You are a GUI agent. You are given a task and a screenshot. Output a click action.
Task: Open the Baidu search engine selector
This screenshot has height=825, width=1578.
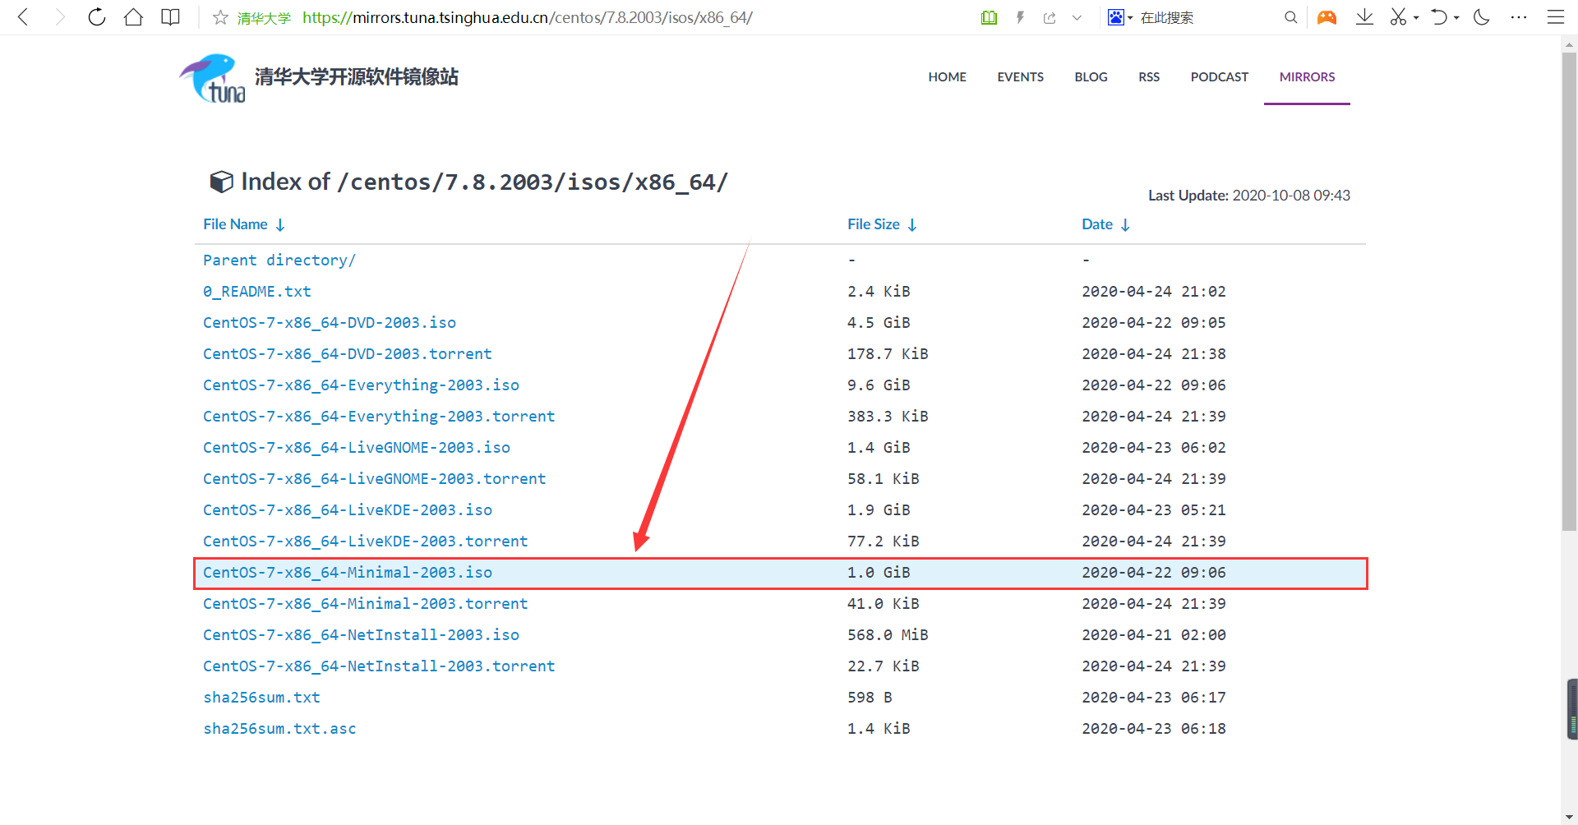pyautogui.click(x=1119, y=17)
